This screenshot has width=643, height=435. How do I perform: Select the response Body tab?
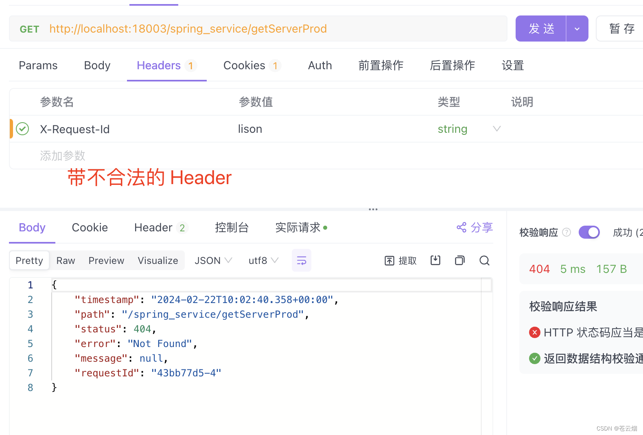pos(32,227)
